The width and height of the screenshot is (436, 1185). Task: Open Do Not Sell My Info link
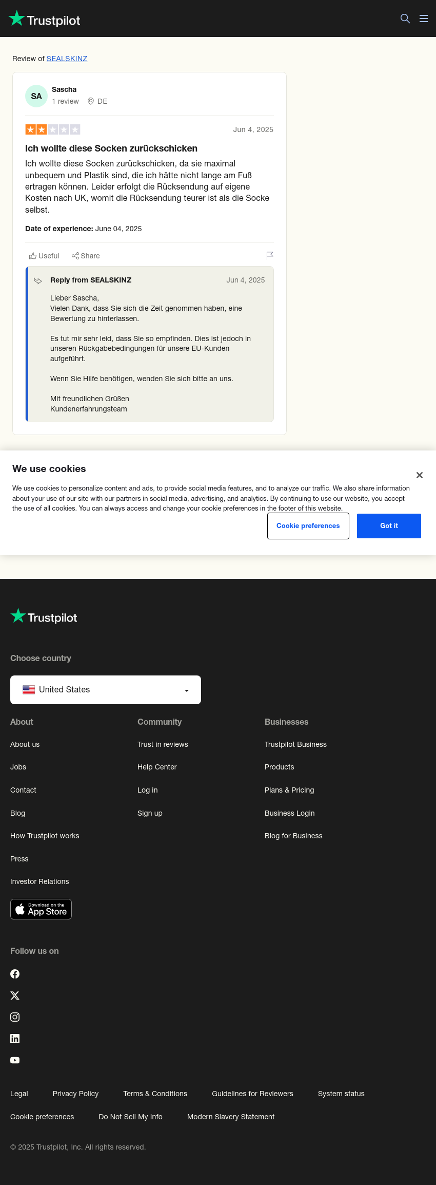point(130,1117)
